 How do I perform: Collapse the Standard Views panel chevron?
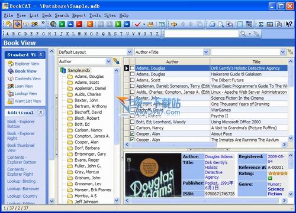pos(41,54)
